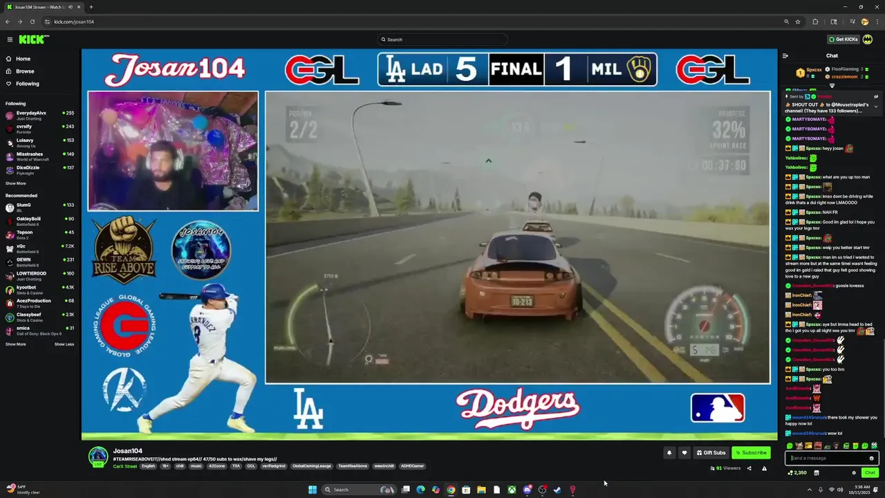
Task: Click the KICK logo
Action: (x=32, y=39)
